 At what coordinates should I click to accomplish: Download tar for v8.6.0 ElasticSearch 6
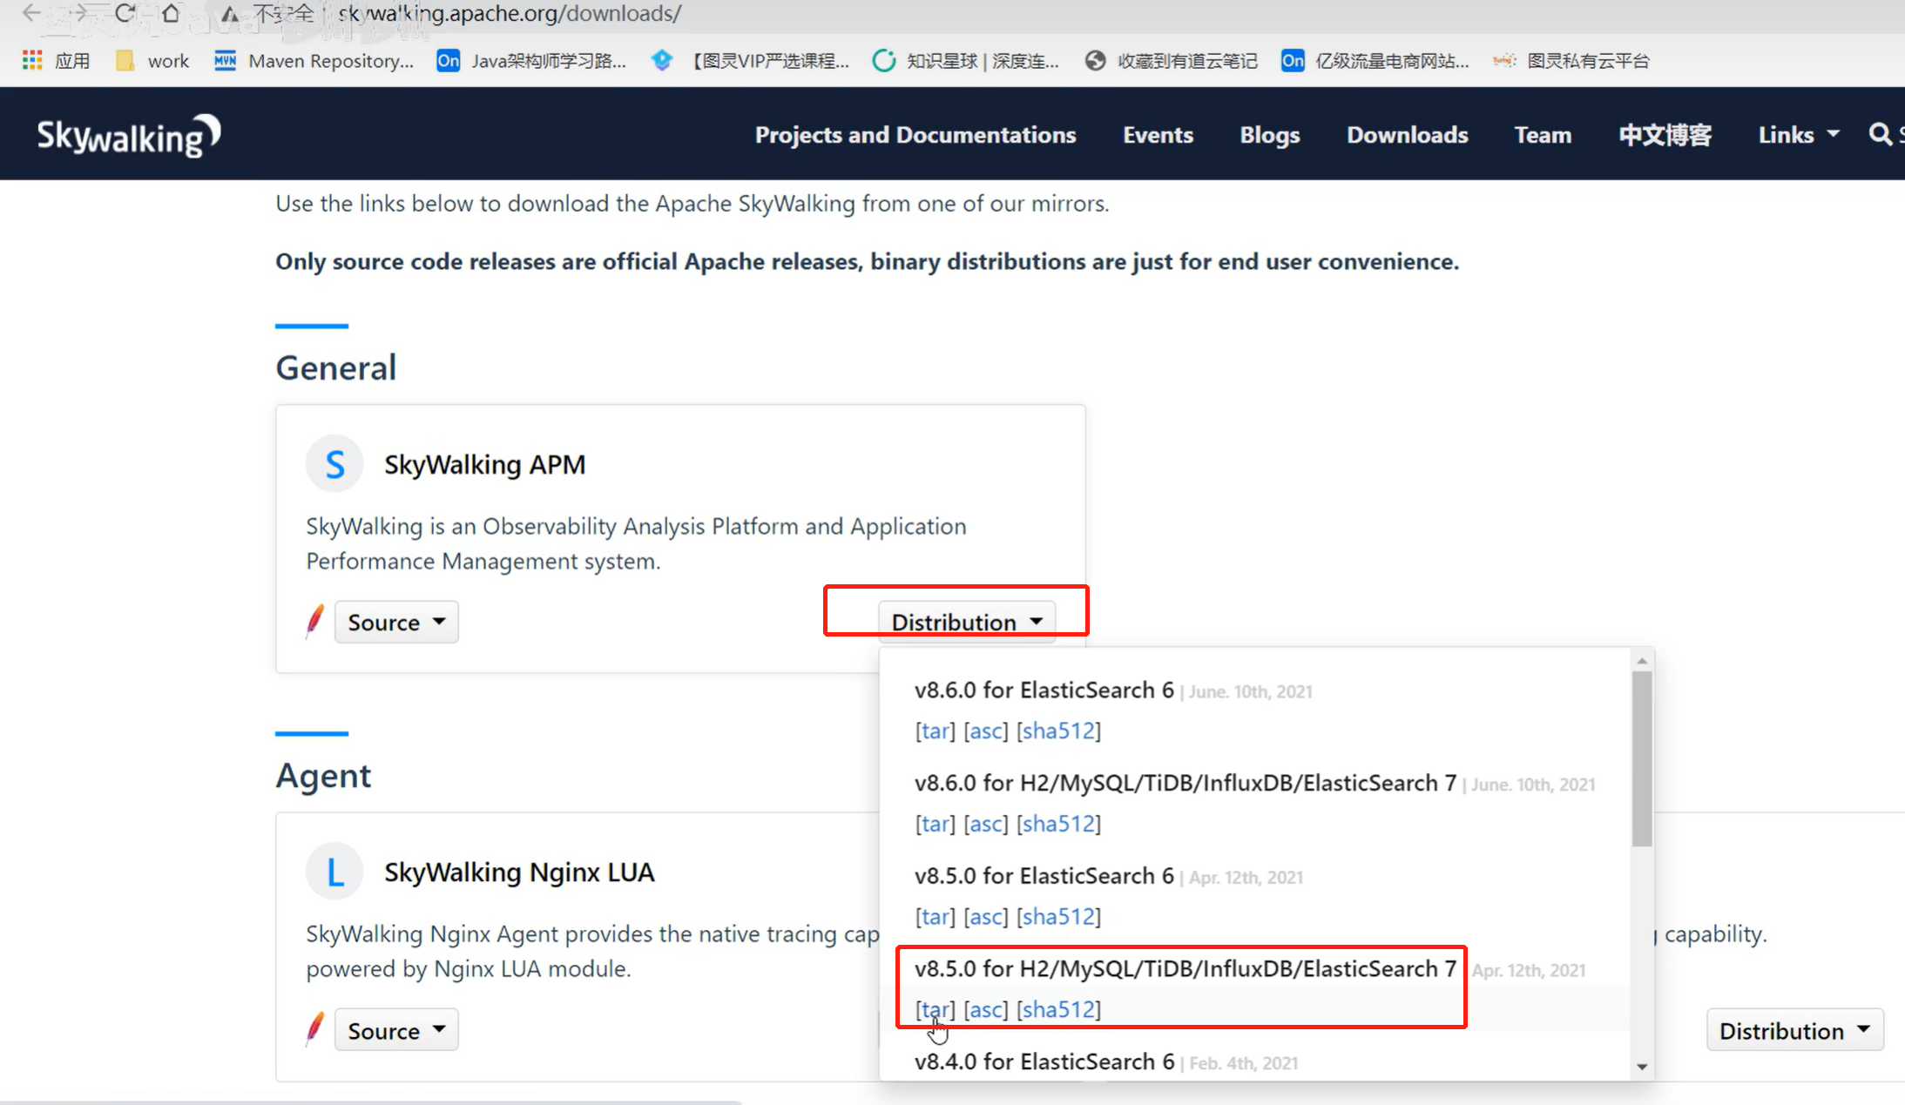click(x=936, y=731)
